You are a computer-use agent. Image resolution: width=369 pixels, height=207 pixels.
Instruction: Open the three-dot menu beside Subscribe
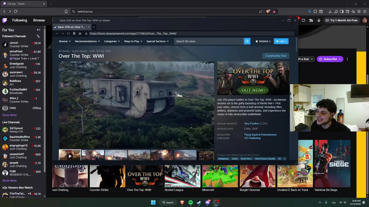coord(347,59)
